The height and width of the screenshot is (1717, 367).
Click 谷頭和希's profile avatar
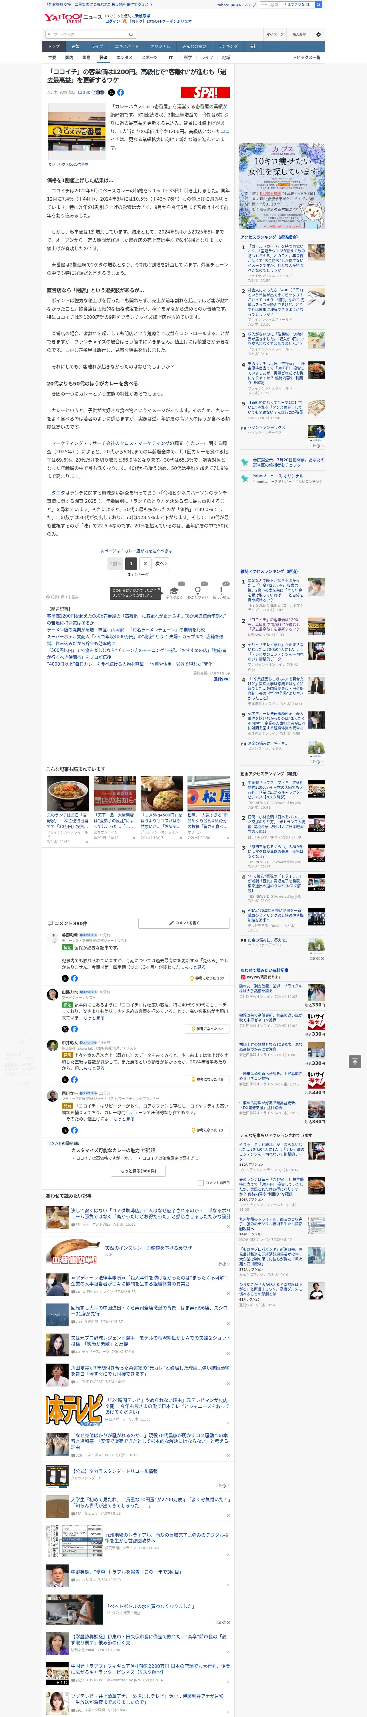click(53, 937)
